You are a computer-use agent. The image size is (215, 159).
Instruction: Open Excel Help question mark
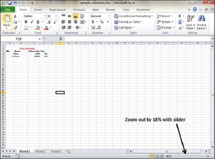click(195, 9)
